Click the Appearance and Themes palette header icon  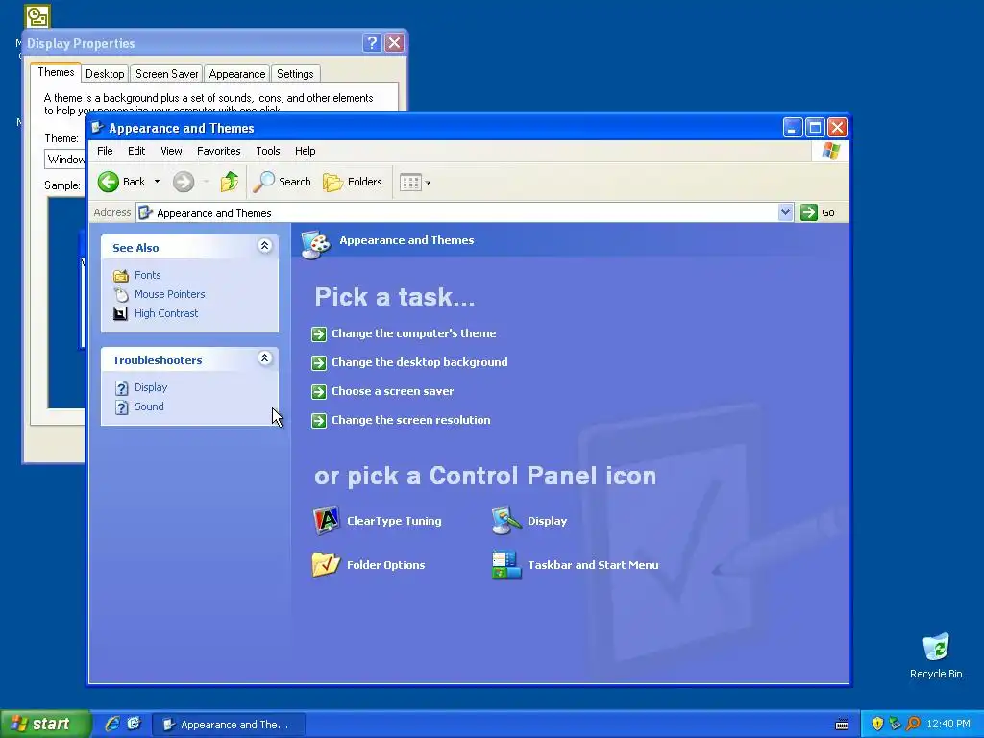click(315, 243)
